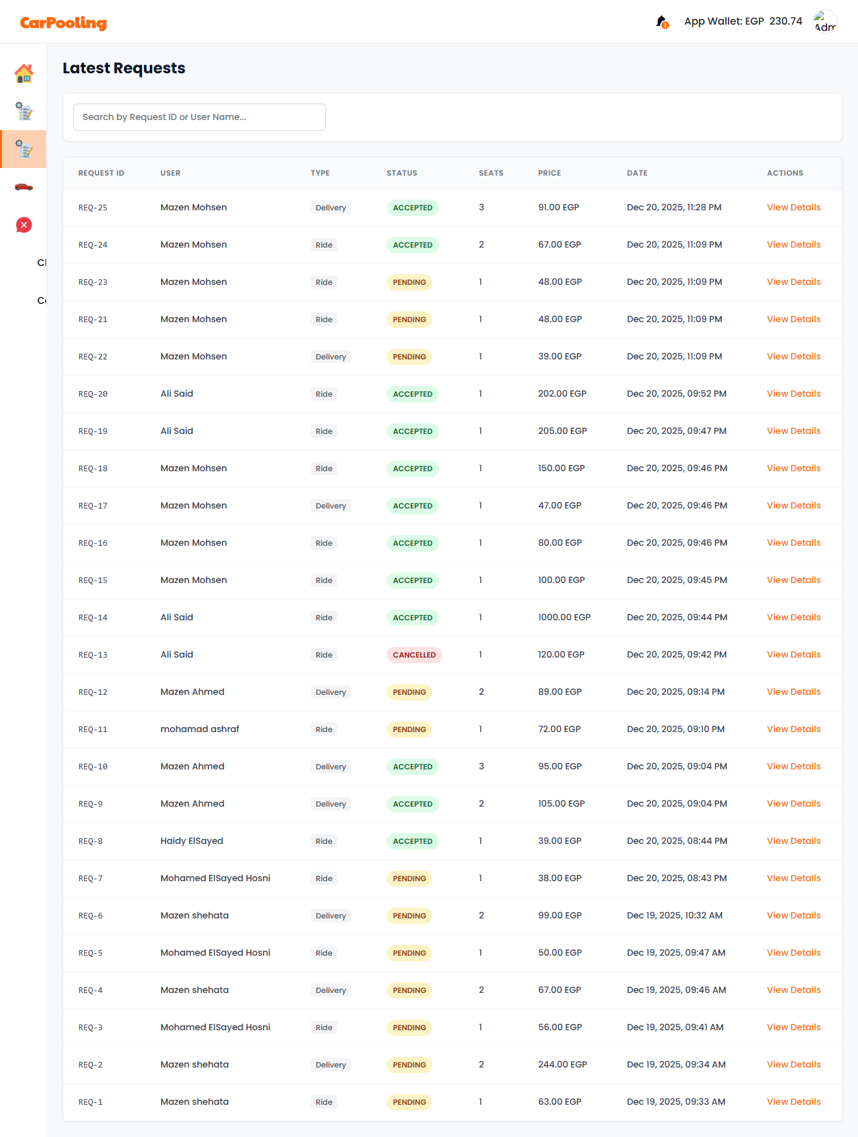Click View Details on REQ-1 row
858x1137 pixels.
coord(793,1102)
